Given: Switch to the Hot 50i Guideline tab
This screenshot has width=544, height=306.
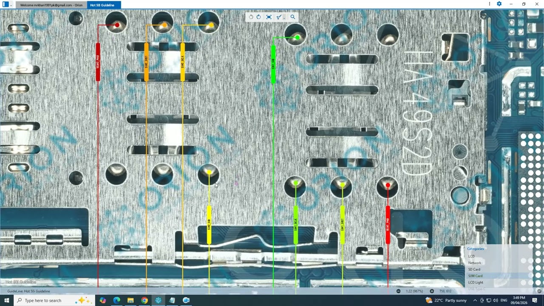Looking at the screenshot, I should (102, 5).
